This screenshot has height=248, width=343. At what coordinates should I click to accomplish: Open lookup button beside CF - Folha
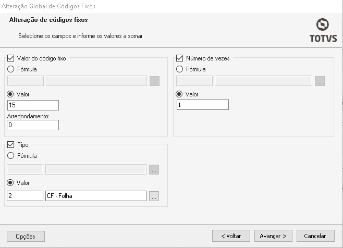coord(154,196)
